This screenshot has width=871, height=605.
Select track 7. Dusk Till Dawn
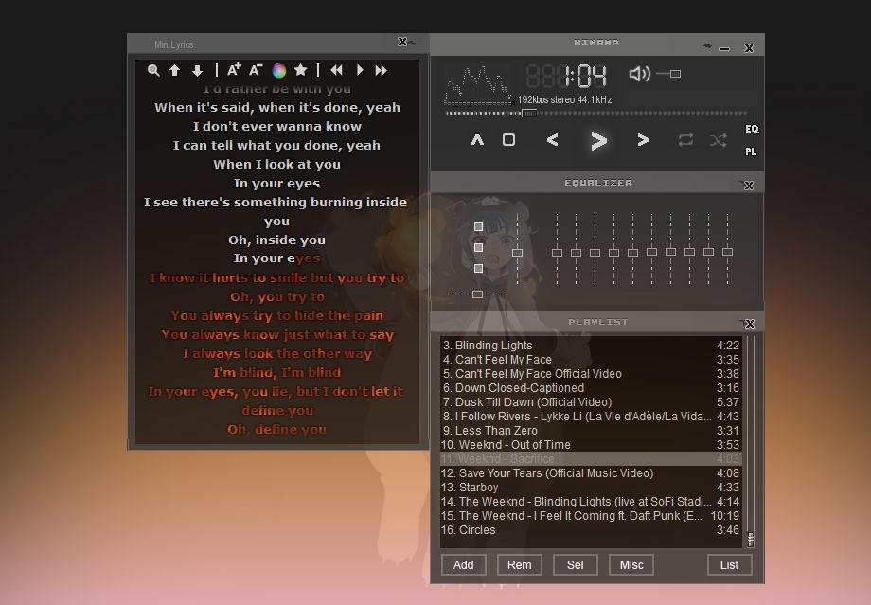click(x=591, y=401)
